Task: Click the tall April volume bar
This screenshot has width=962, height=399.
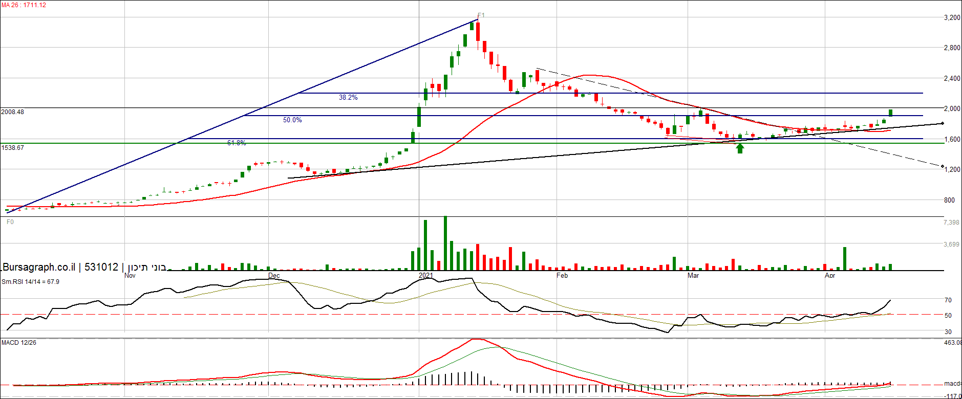Action: pos(845,258)
